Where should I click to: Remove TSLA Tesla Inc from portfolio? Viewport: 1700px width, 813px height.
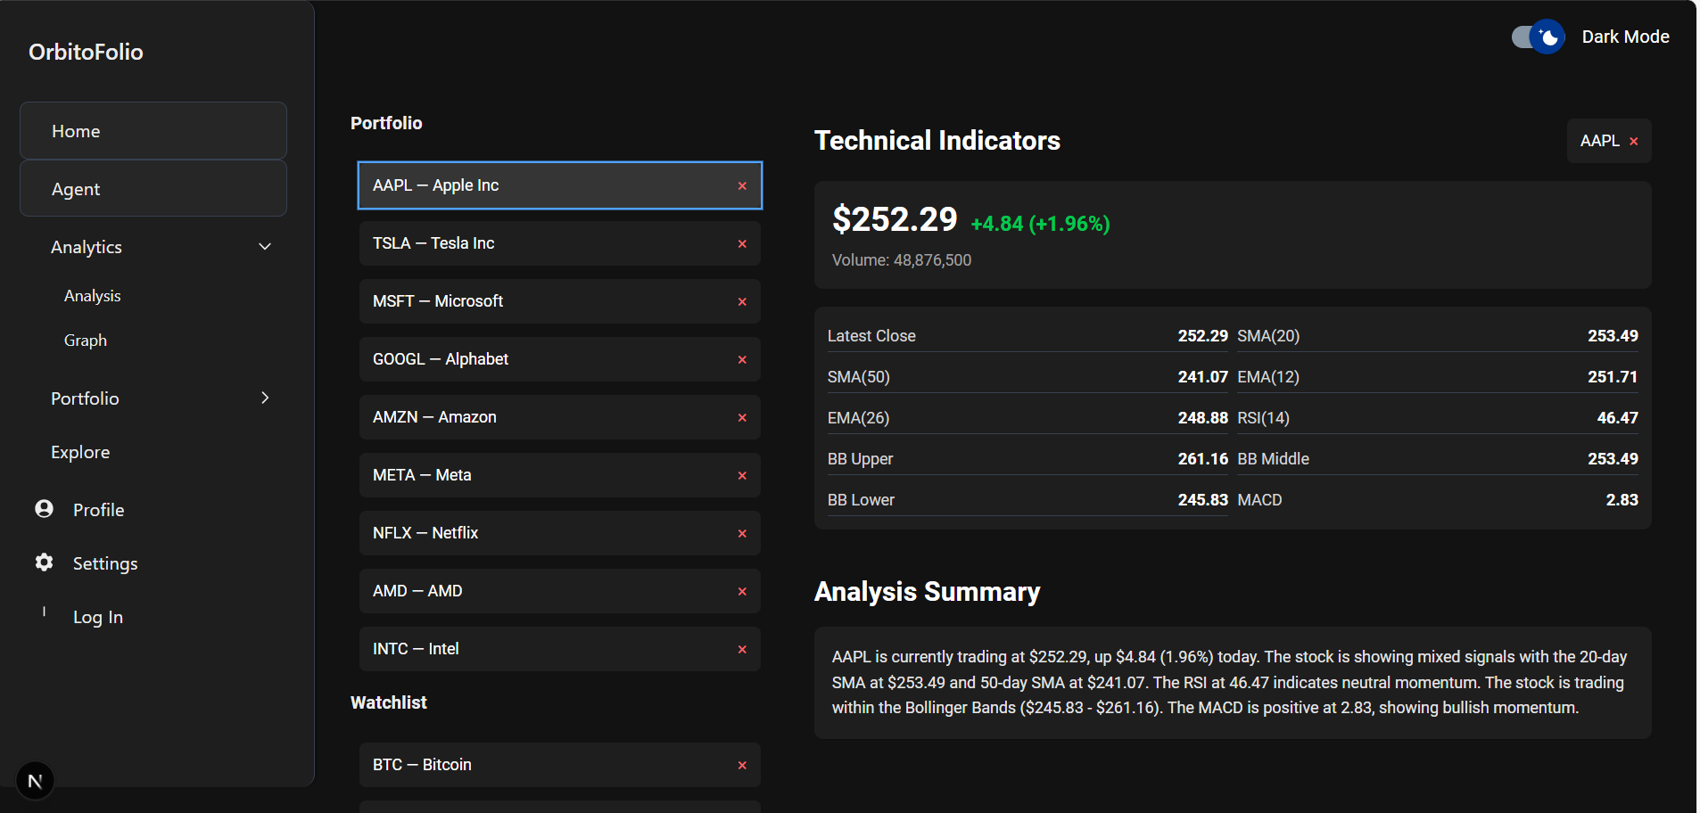coord(742,243)
